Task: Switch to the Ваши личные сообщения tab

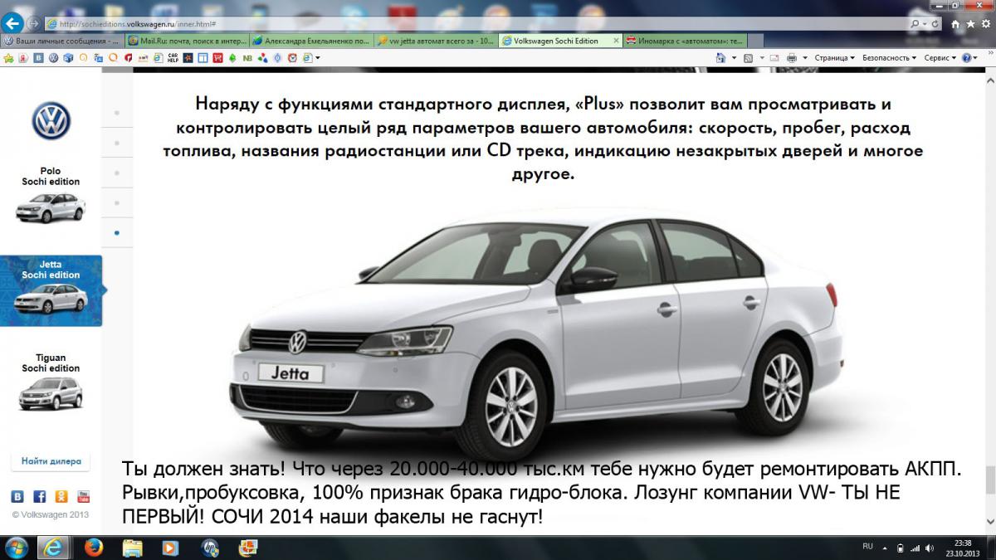Action: pos(63,41)
